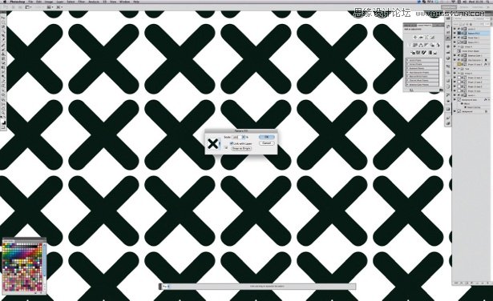Select the Pattern Fill layer row

(x=471, y=33)
